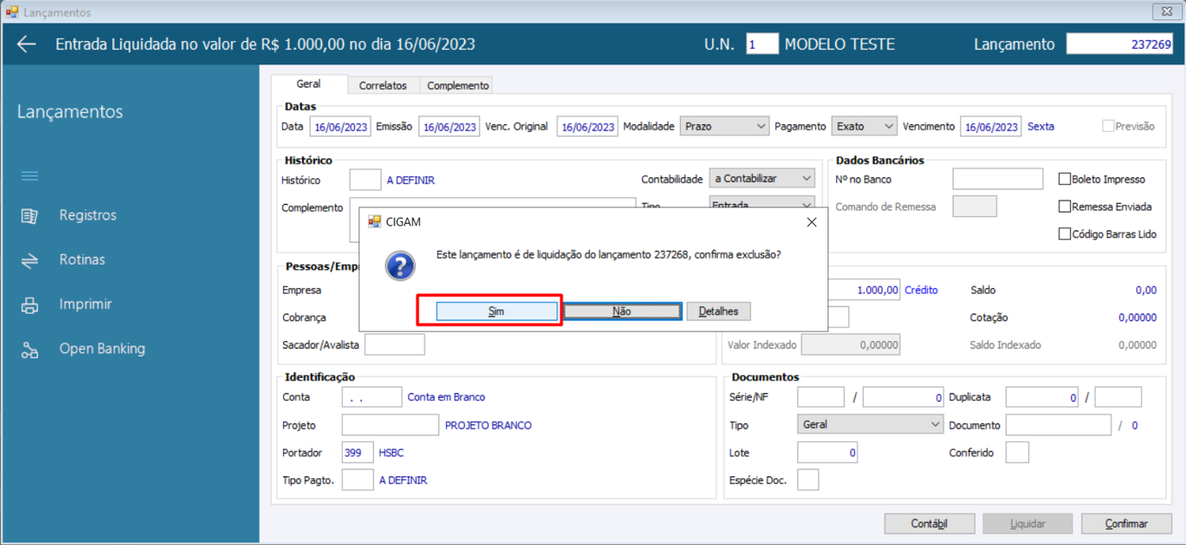Image resolution: width=1186 pixels, height=545 pixels.
Task: Click the Lançamento number field
Action: [1120, 44]
